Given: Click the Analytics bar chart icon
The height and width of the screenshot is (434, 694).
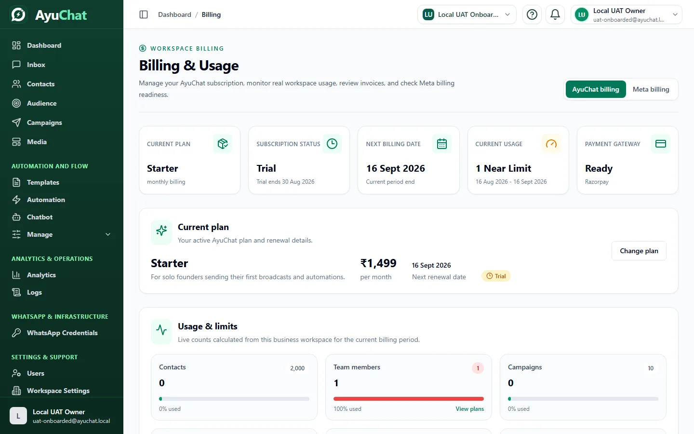Looking at the screenshot, I should [16, 275].
